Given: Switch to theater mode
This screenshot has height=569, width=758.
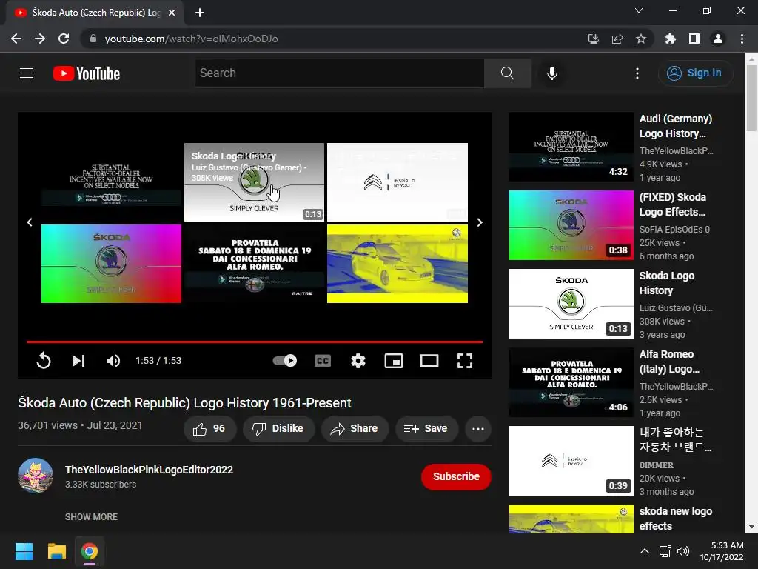Looking at the screenshot, I should 429,361.
